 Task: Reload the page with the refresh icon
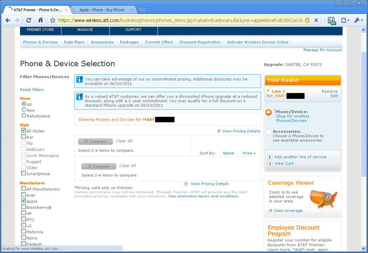29,20
